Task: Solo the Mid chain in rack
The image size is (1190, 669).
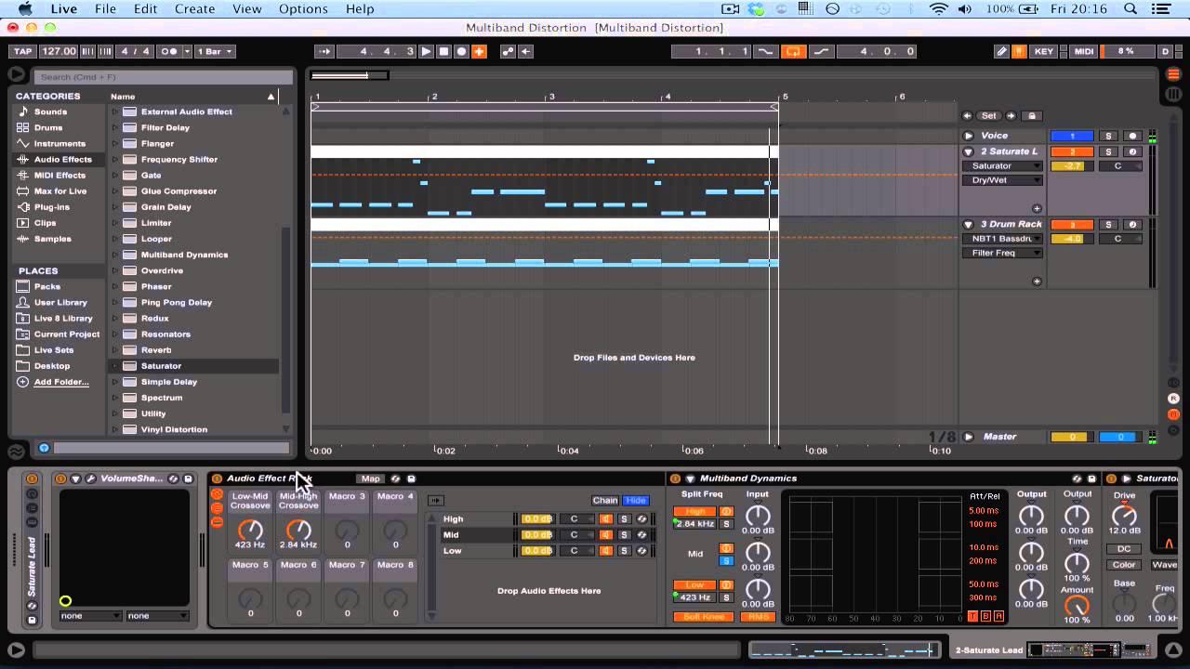Action: point(625,535)
